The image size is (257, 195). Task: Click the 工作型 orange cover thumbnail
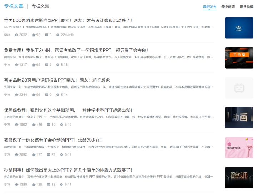[239, 58]
